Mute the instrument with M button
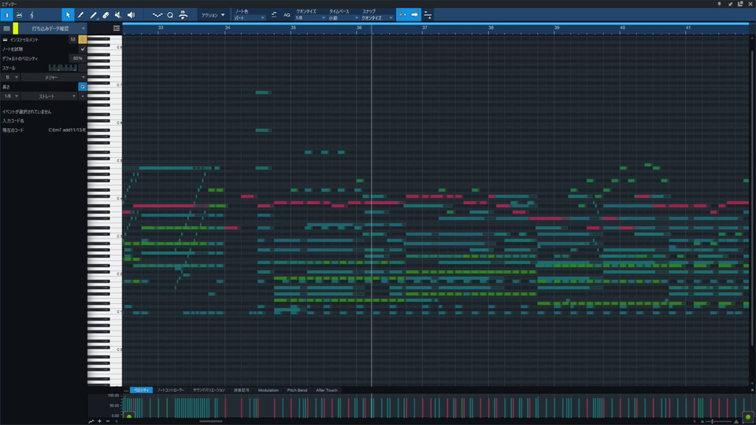 point(72,39)
